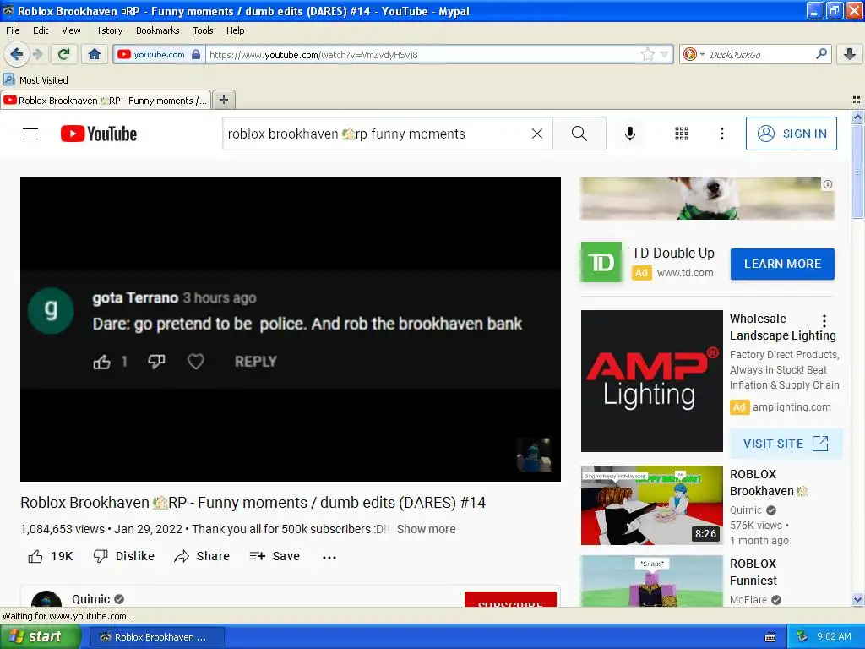Click the Share button under the video

click(202, 556)
